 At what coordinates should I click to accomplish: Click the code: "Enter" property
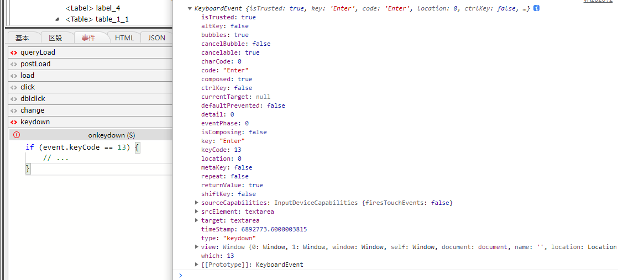pyautogui.click(x=224, y=70)
